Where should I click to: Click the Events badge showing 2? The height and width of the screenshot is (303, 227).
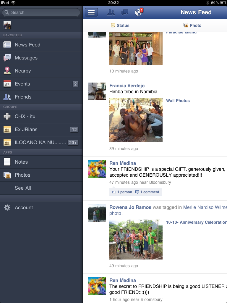point(75,84)
